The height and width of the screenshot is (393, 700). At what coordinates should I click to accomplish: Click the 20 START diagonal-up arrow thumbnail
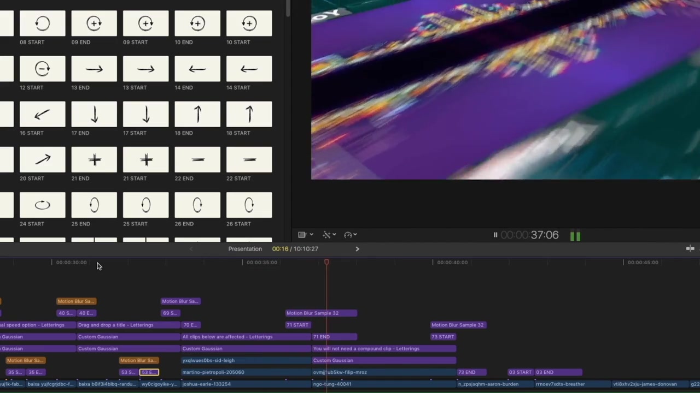42,159
